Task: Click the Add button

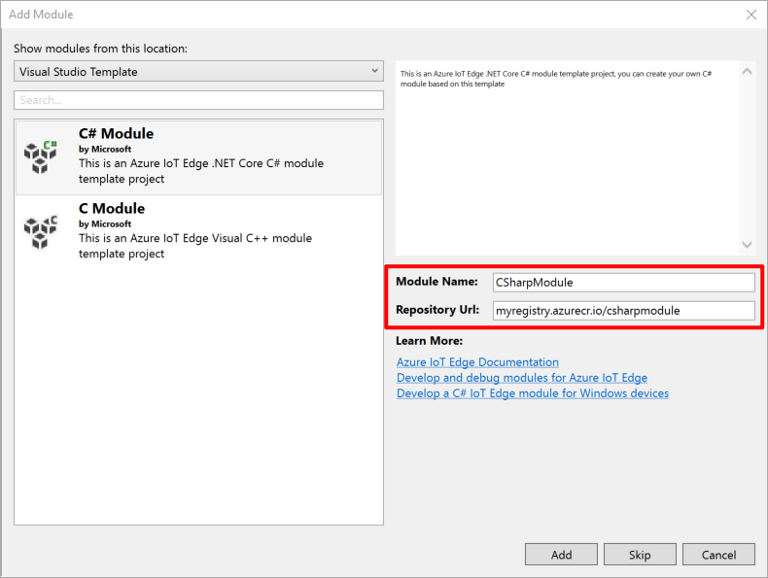Action: pyautogui.click(x=561, y=555)
